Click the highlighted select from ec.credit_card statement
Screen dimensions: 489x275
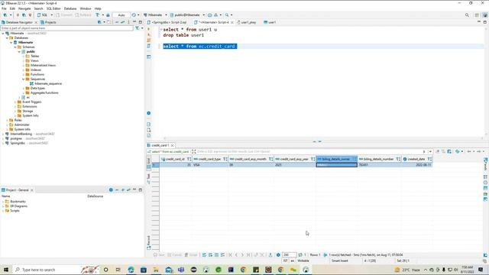coord(200,46)
